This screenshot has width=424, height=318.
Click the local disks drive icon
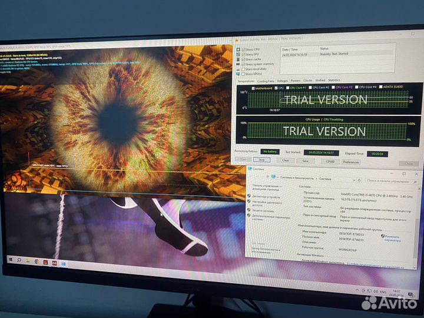click(x=238, y=69)
